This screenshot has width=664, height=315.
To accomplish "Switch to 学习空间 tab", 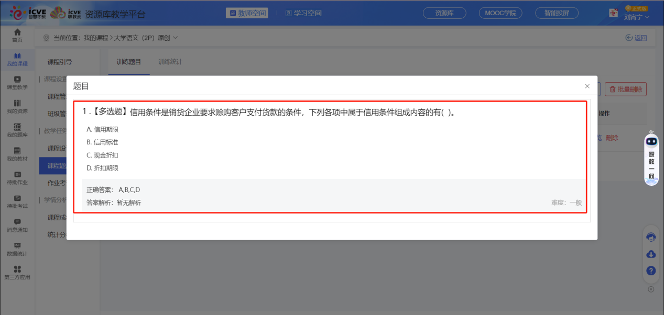I will 303,13.
